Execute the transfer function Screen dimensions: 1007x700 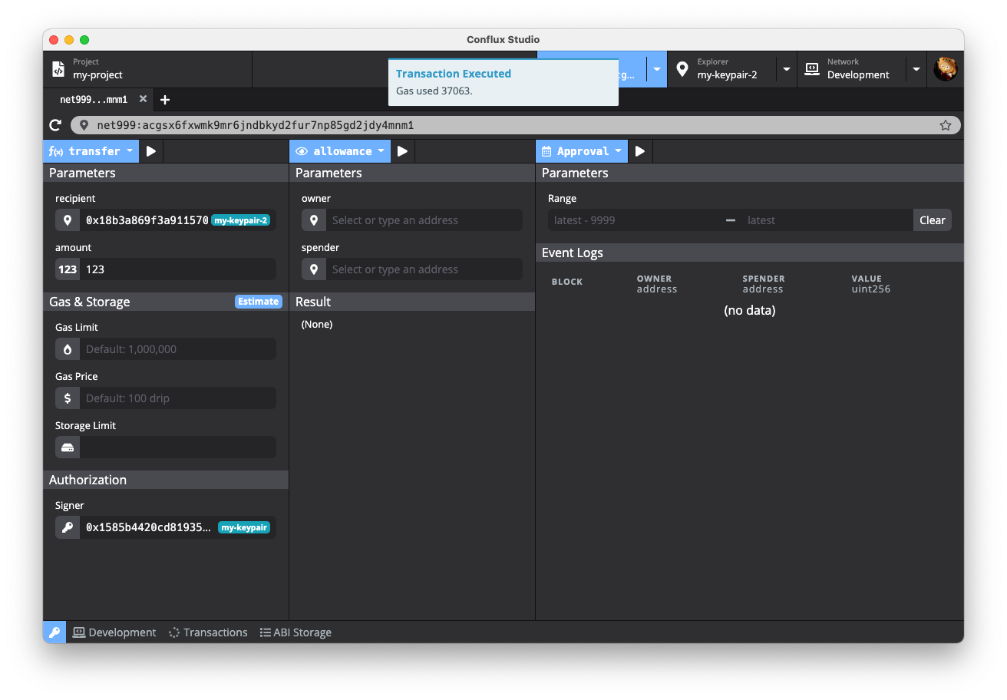click(151, 151)
